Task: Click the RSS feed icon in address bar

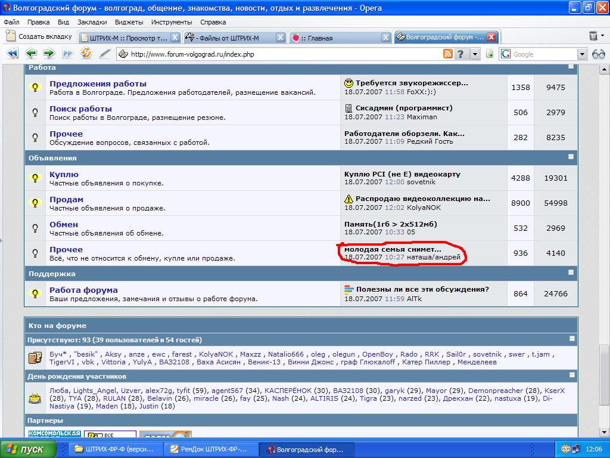Action: point(447,54)
